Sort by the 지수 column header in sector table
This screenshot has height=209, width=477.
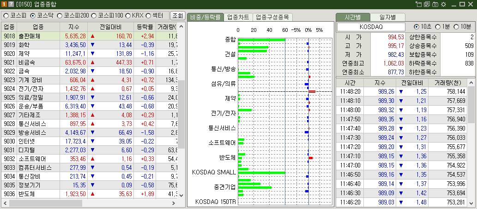(x=73, y=27)
